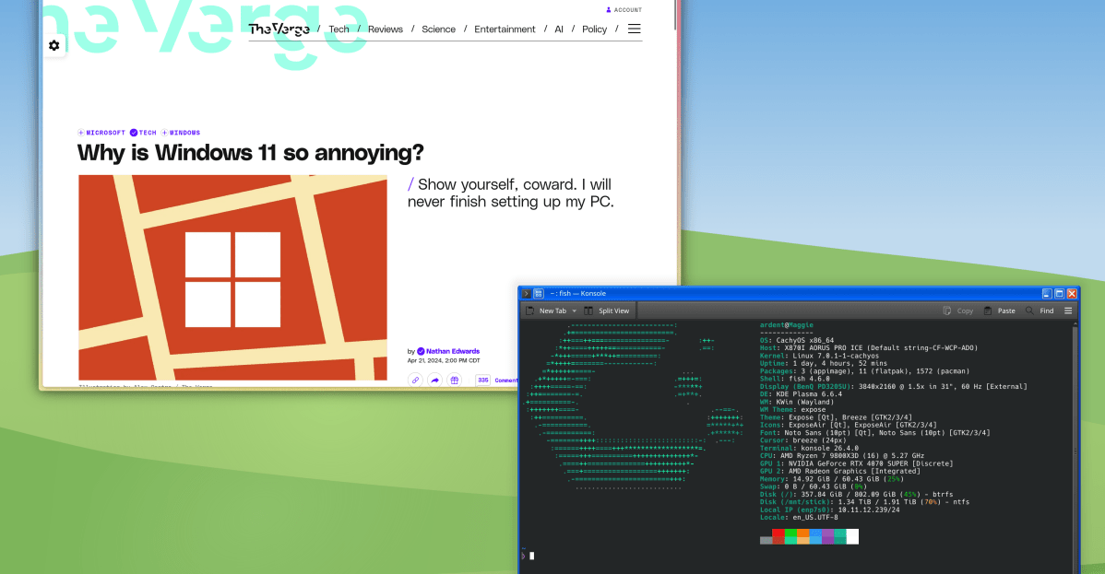Open Konsole's hamburger menu
This screenshot has height=574, width=1105.
click(1069, 310)
